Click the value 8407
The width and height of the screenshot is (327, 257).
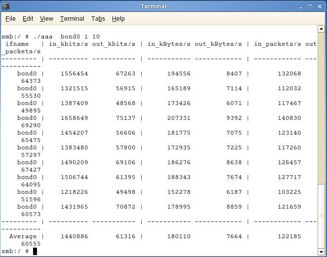[234, 73]
